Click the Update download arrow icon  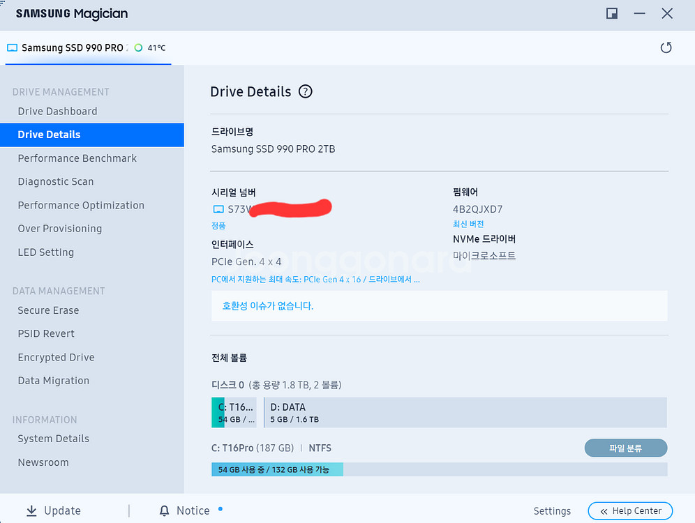pyautogui.click(x=31, y=510)
